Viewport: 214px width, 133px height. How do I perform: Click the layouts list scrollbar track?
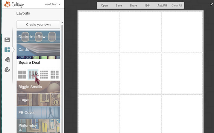pos(62,78)
